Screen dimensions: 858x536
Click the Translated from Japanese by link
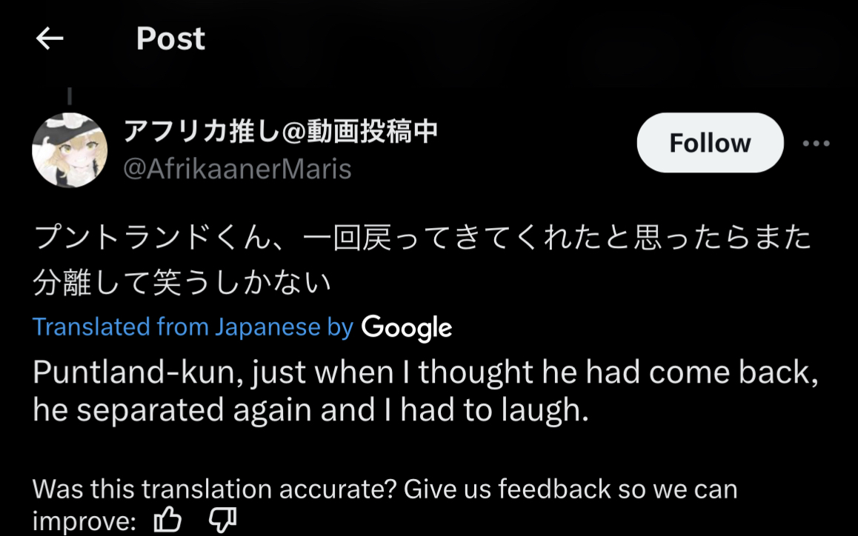193,327
